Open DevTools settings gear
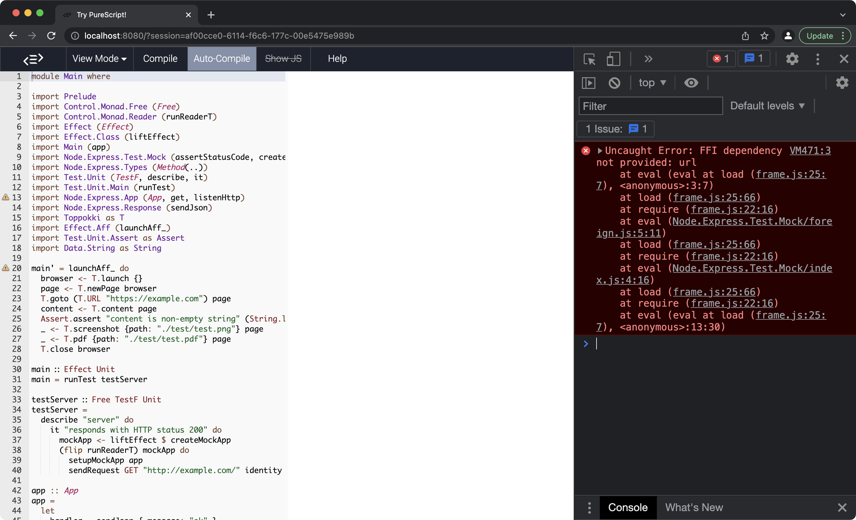This screenshot has height=520, width=856. pyautogui.click(x=792, y=59)
